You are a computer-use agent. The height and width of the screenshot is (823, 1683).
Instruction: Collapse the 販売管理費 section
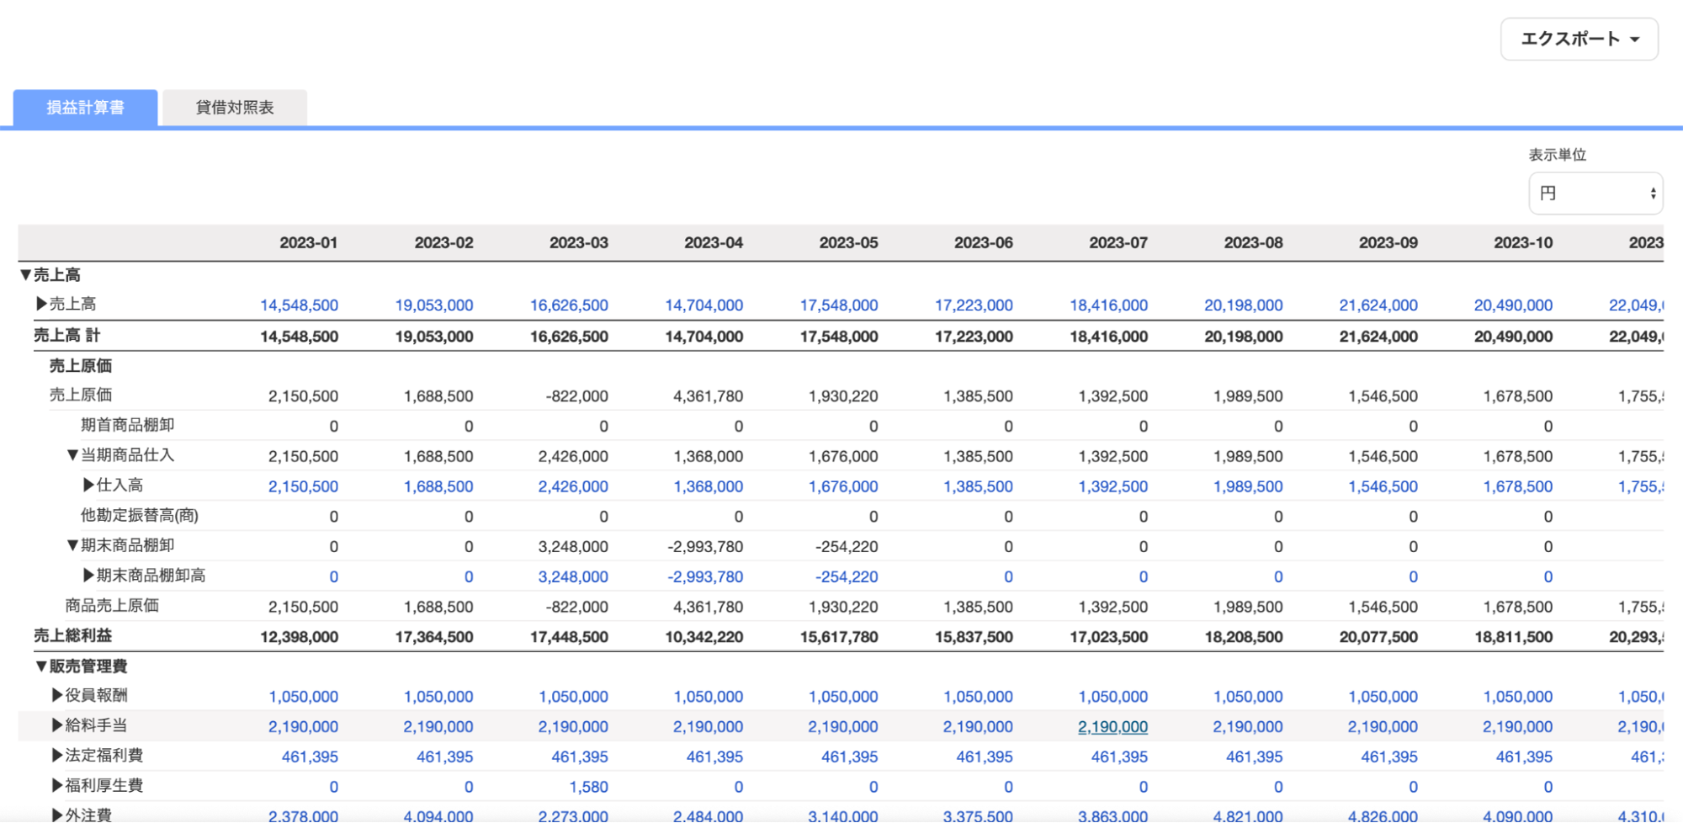coord(40,666)
